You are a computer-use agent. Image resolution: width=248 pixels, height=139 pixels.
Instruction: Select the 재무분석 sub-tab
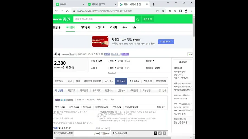coord(84,90)
